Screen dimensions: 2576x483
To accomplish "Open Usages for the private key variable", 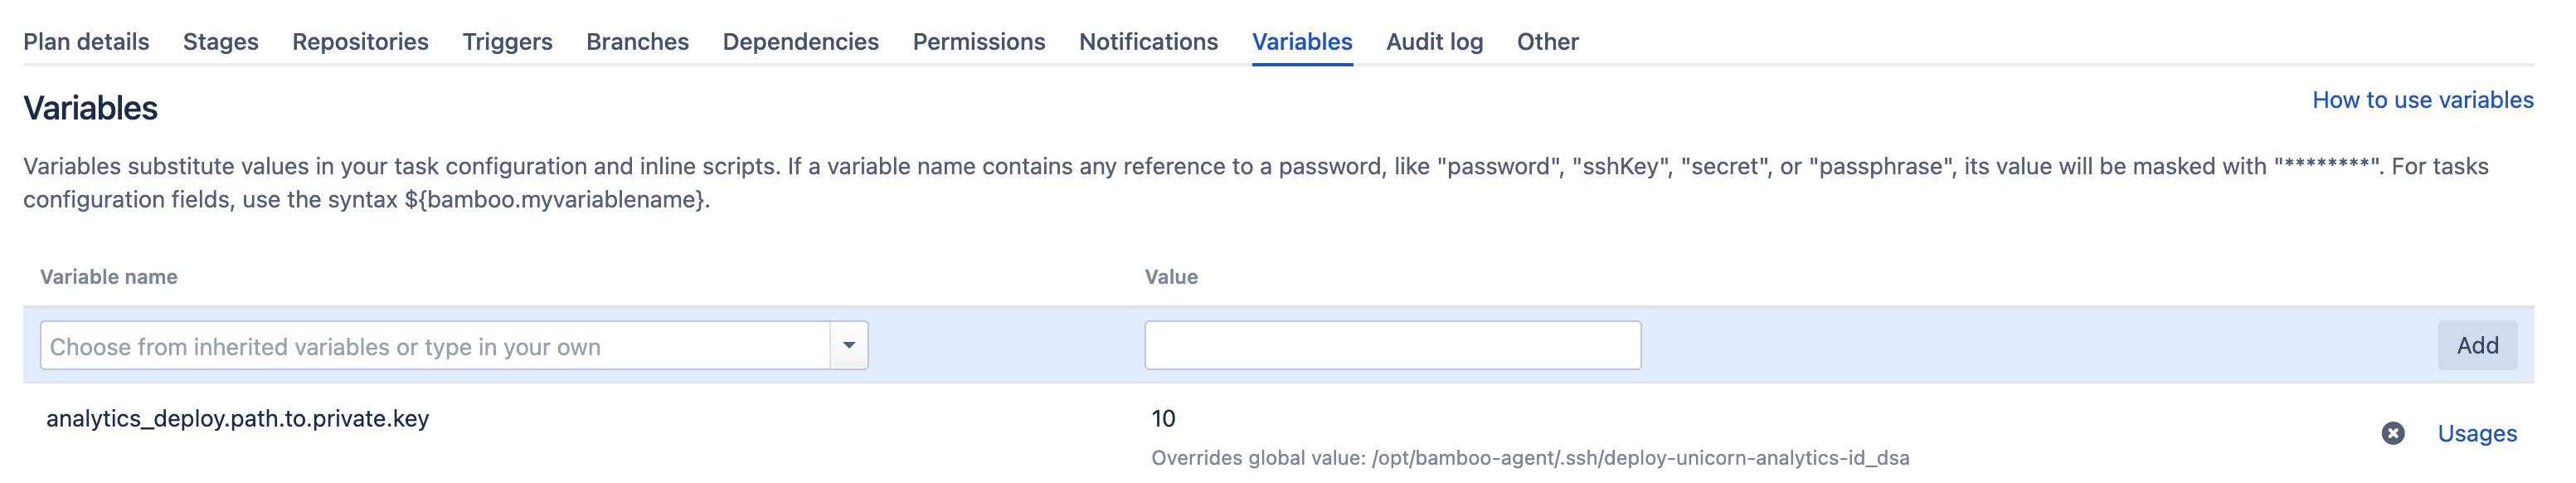I will coord(2476,433).
